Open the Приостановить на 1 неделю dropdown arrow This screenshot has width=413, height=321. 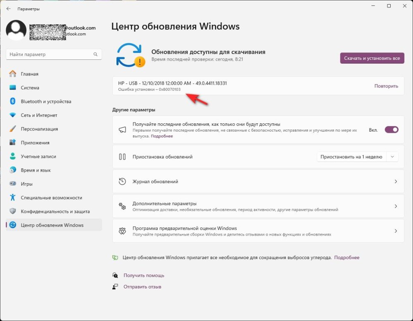pyautogui.click(x=392, y=157)
